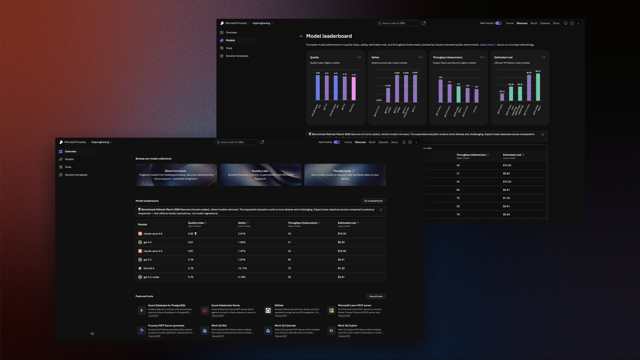
Task: Click the Go to leaderboard button
Action: point(373,201)
